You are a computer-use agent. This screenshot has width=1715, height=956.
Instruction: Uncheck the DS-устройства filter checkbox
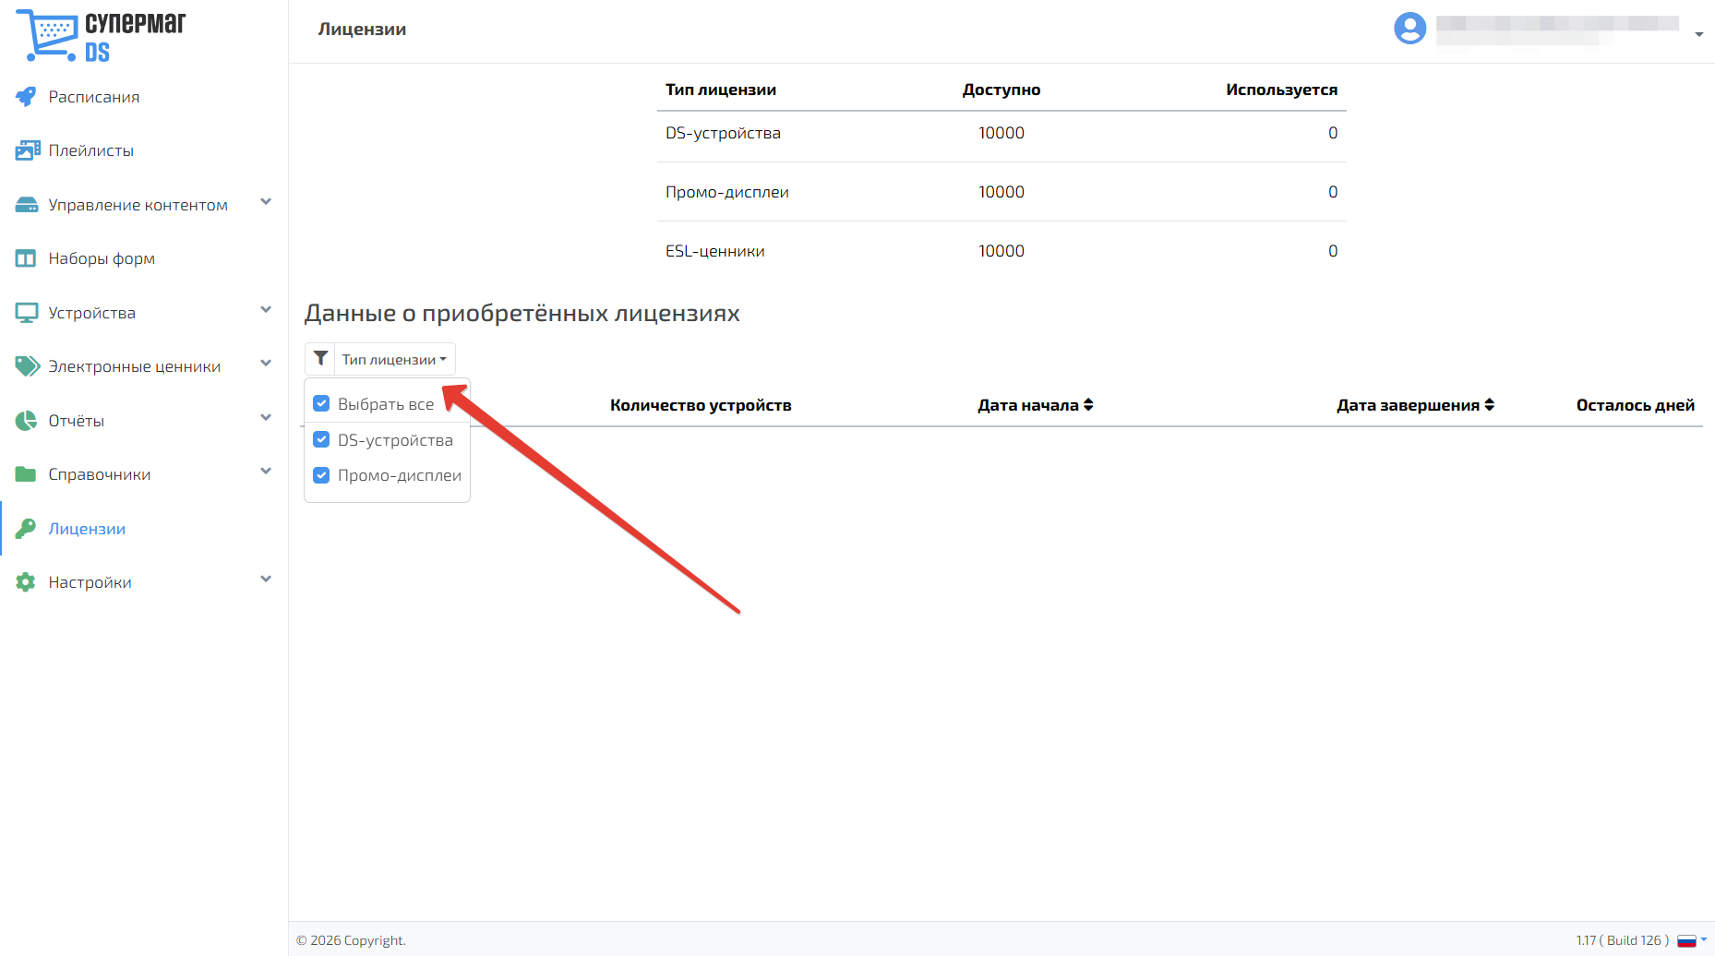[x=321, y=439]
